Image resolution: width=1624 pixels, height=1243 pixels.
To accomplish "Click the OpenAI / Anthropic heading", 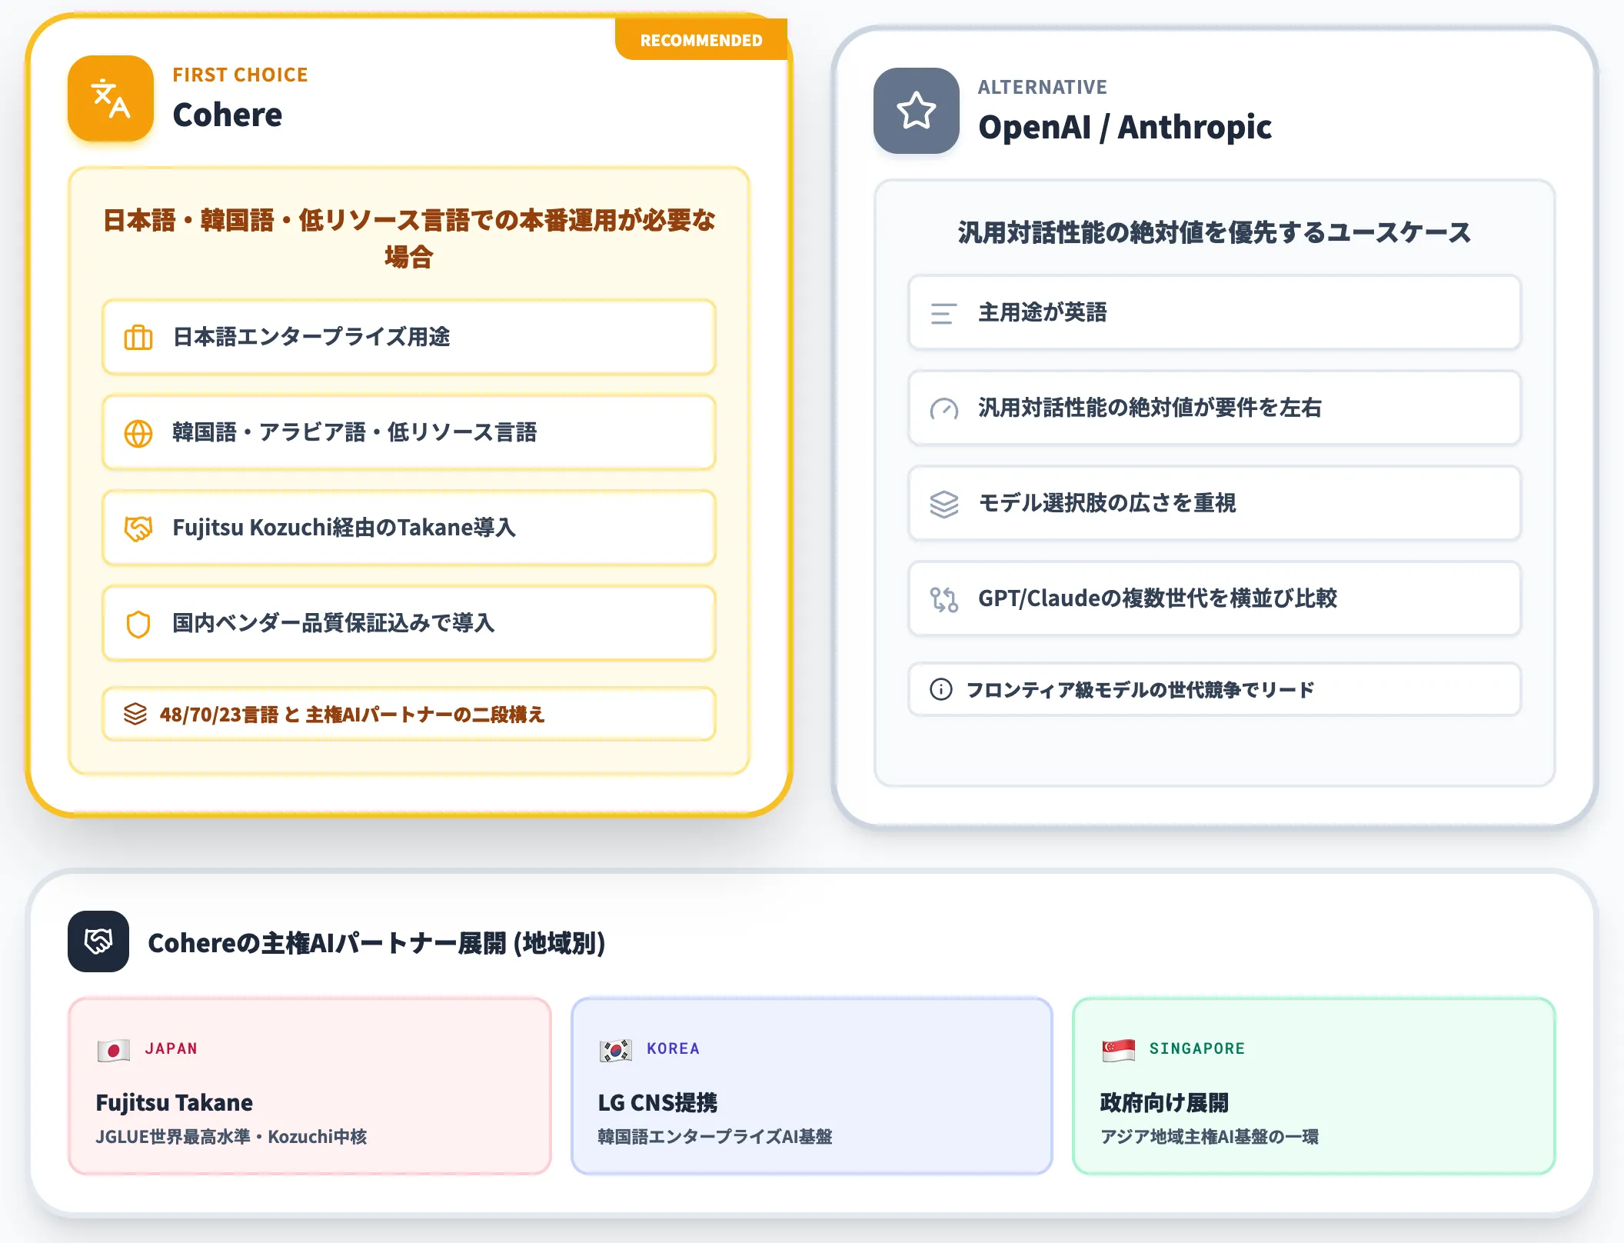I will click(1125, 127).
